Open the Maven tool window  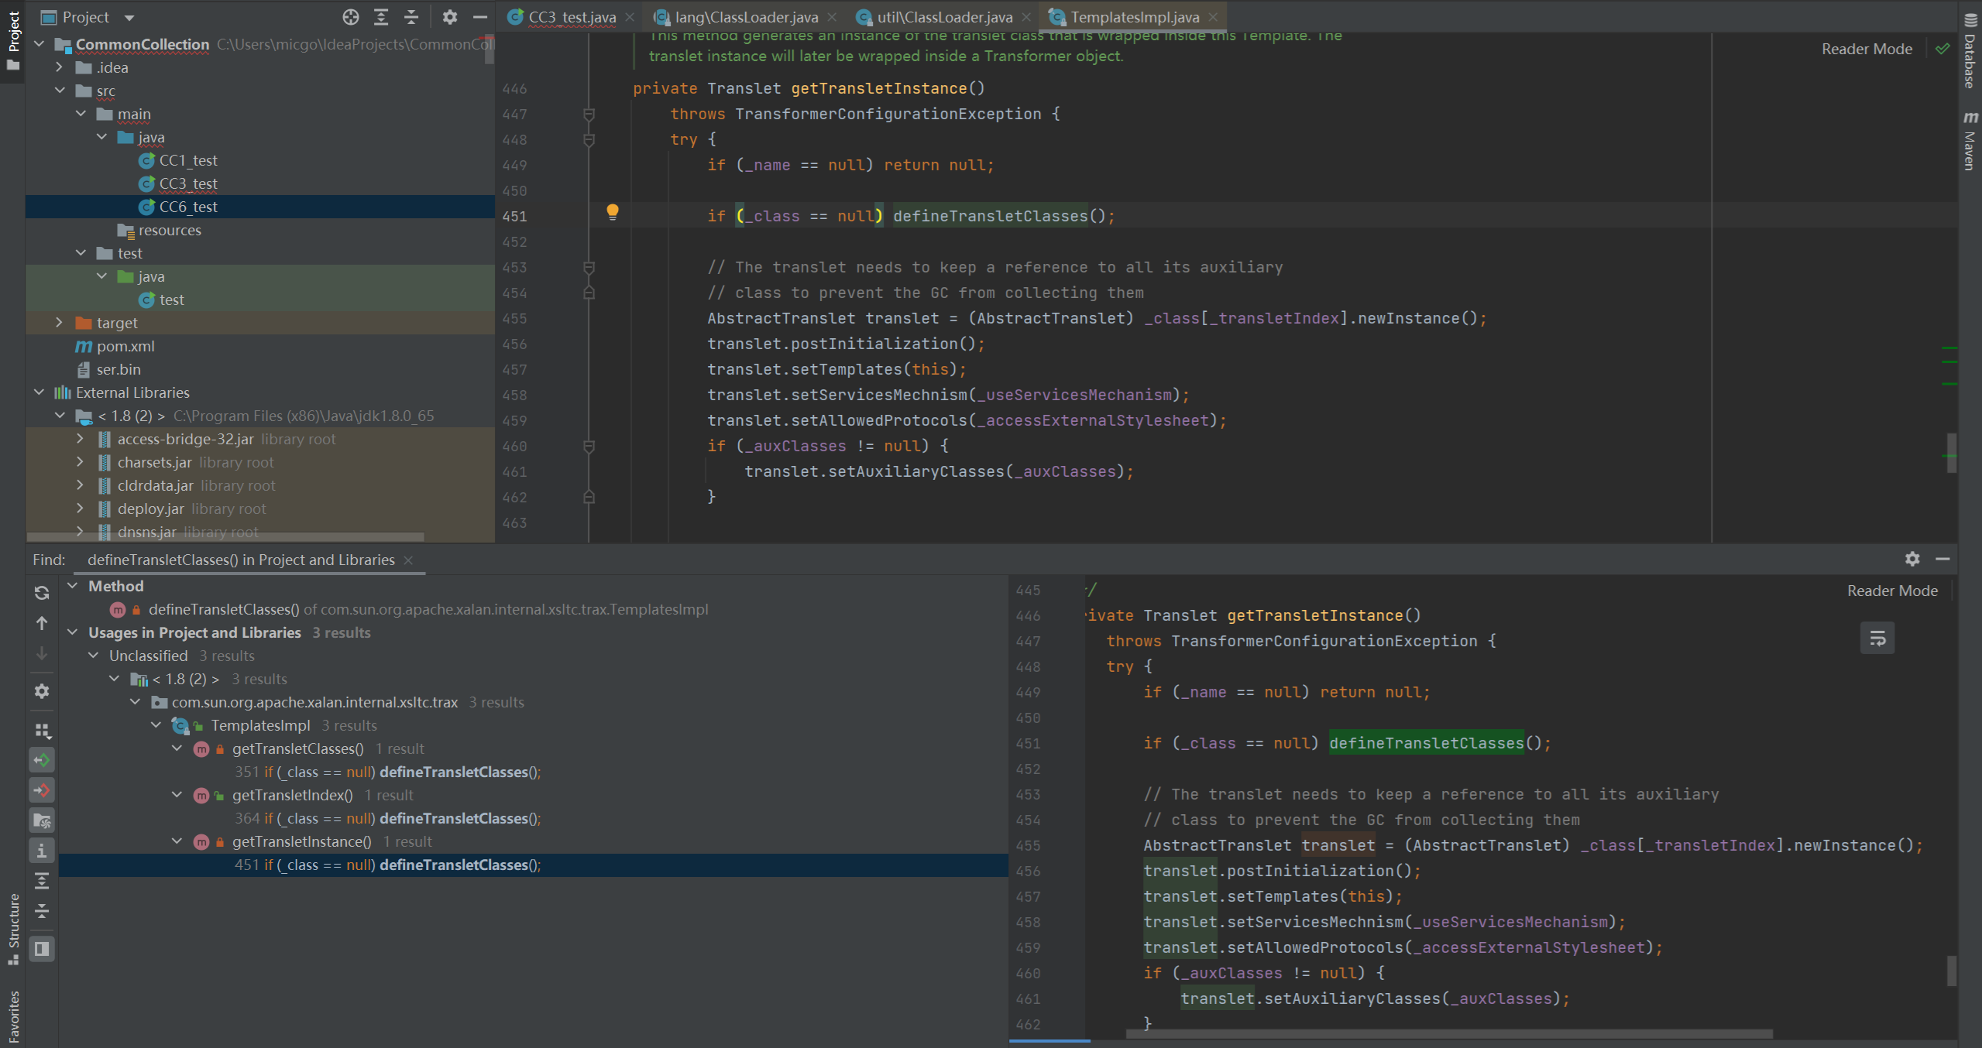pos(1970,141)
